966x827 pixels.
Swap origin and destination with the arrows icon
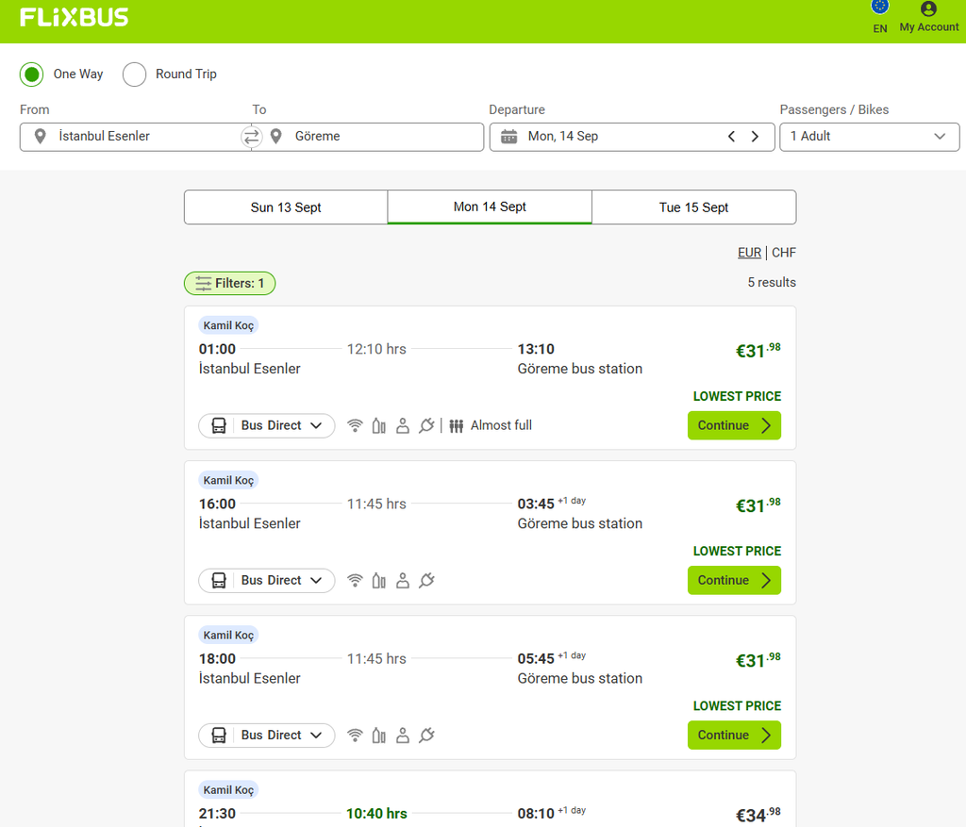251,137
